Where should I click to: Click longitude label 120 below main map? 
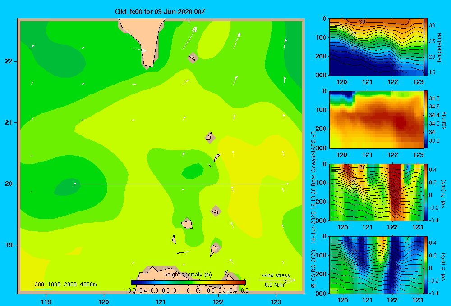(x=104, y=301)
